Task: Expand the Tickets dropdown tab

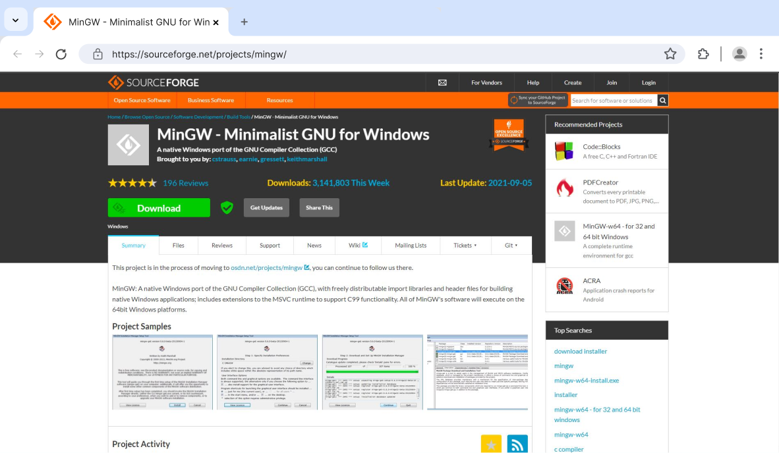Action: pos(465,246)
